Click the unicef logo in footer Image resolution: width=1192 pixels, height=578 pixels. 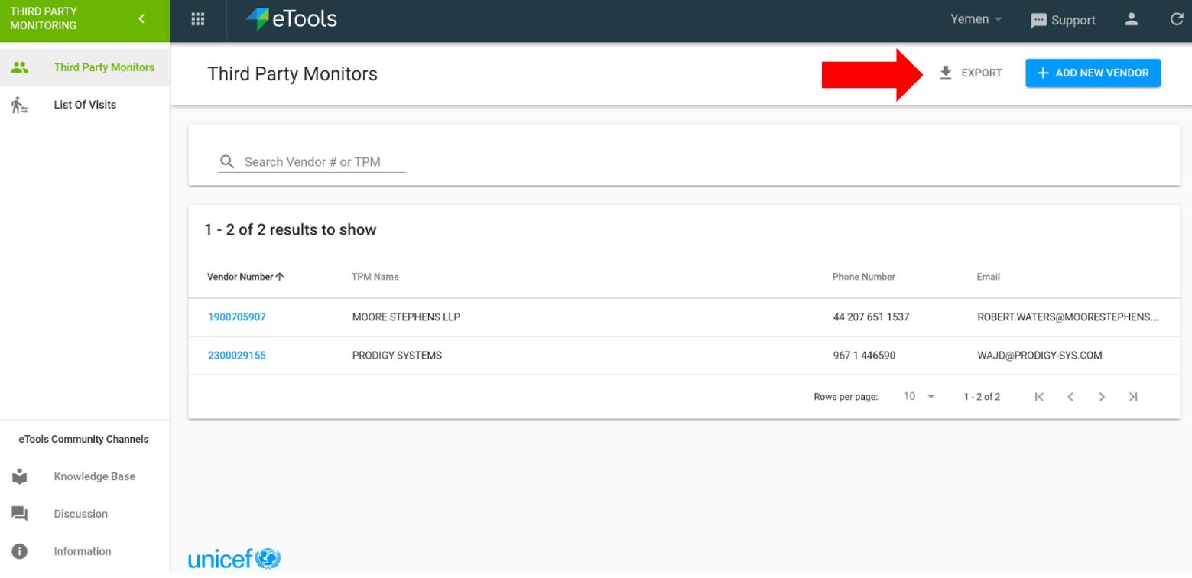pyautogui.click(x=234, y=558)
